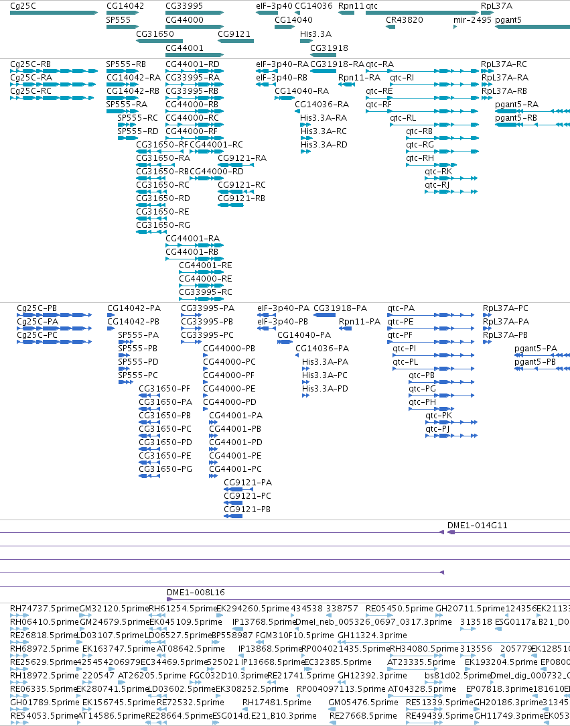570x726 pixels.
Task: Click the eIF-3p40 gene label
Action: (x=275, y=6)
